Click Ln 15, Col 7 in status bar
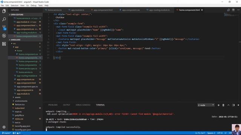Screen dimensions: 241x135 click(x=200, y=133)
